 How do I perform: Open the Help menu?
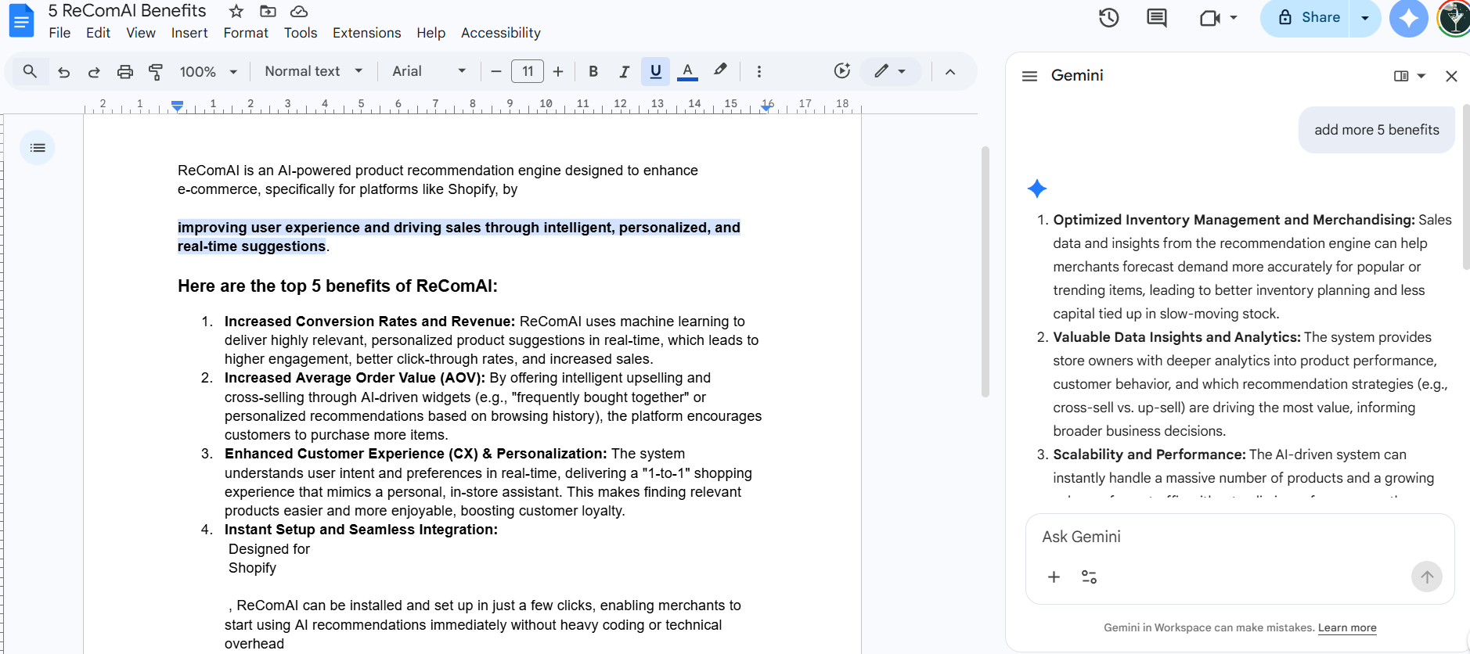[431, 33]
